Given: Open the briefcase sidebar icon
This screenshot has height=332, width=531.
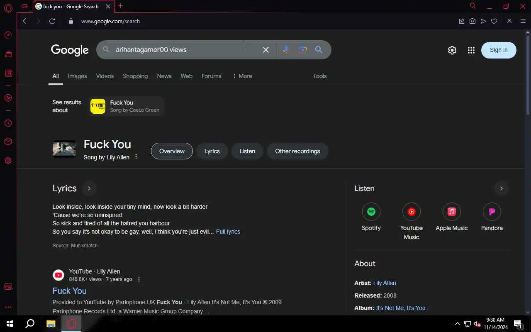Looking at the screenshot, I should pos(8,54).
